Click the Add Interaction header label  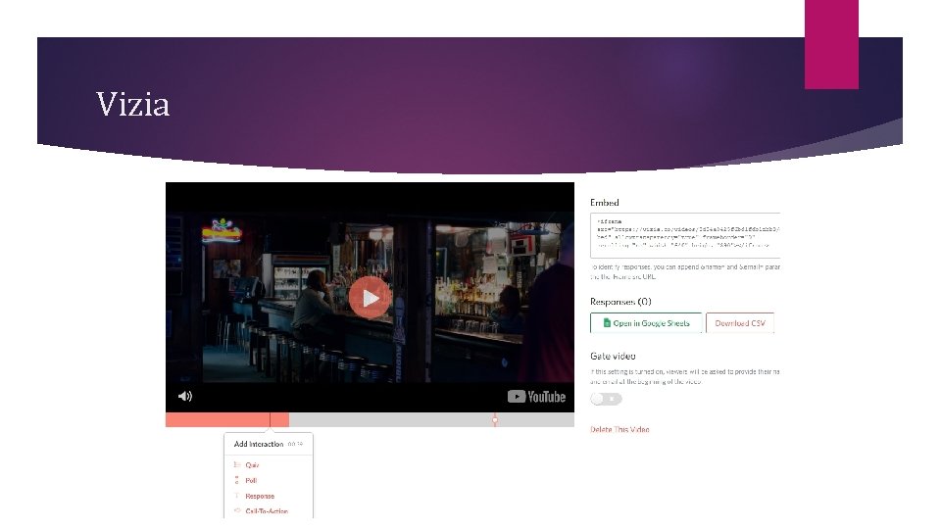pos(258,444)
